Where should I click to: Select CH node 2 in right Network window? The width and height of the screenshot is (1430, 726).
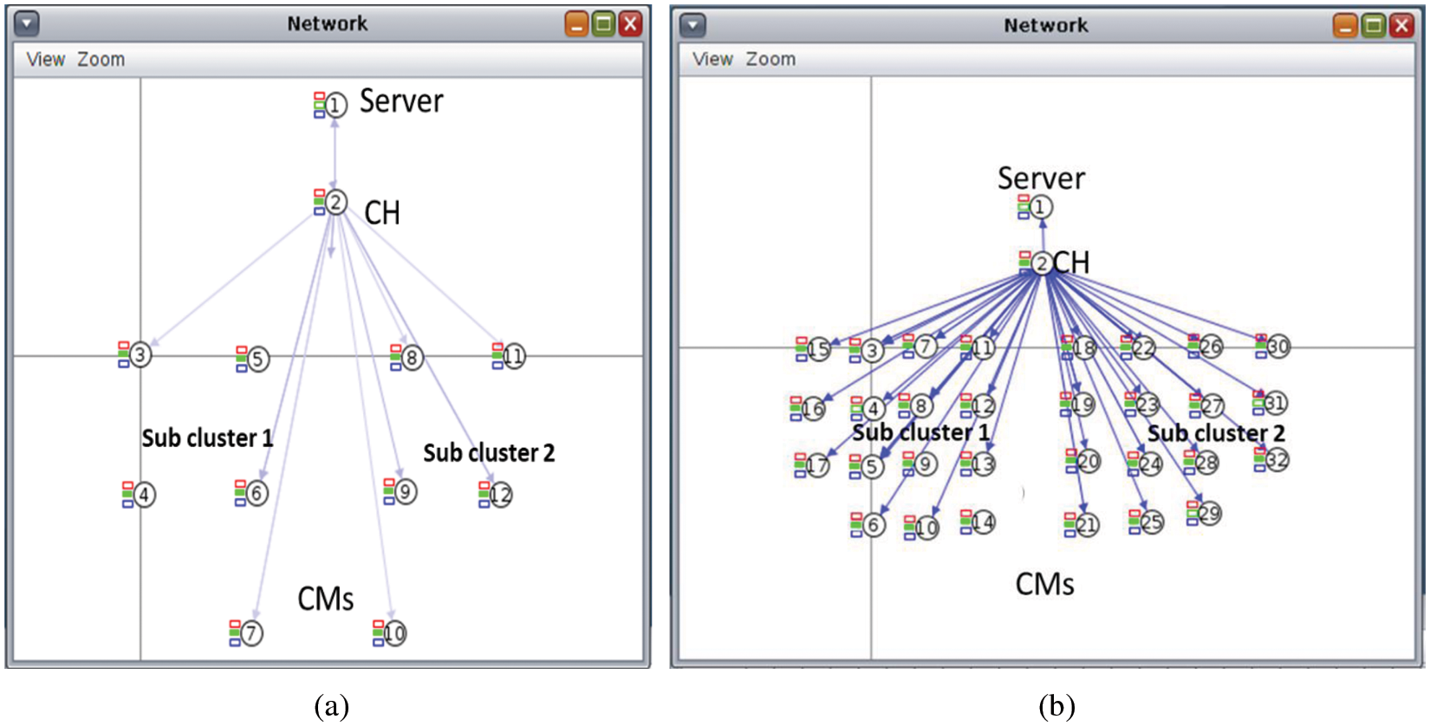click(1042, 263)
